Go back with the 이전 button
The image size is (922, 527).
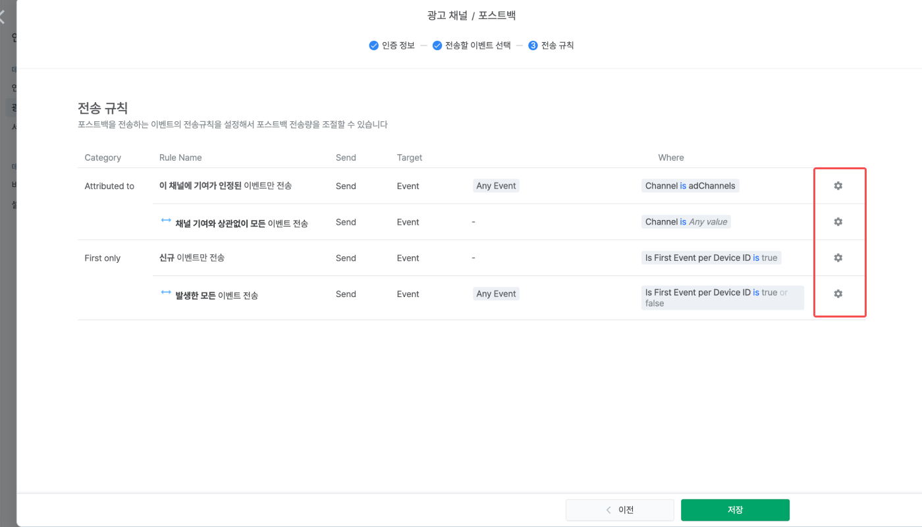(x=620, y=510)
